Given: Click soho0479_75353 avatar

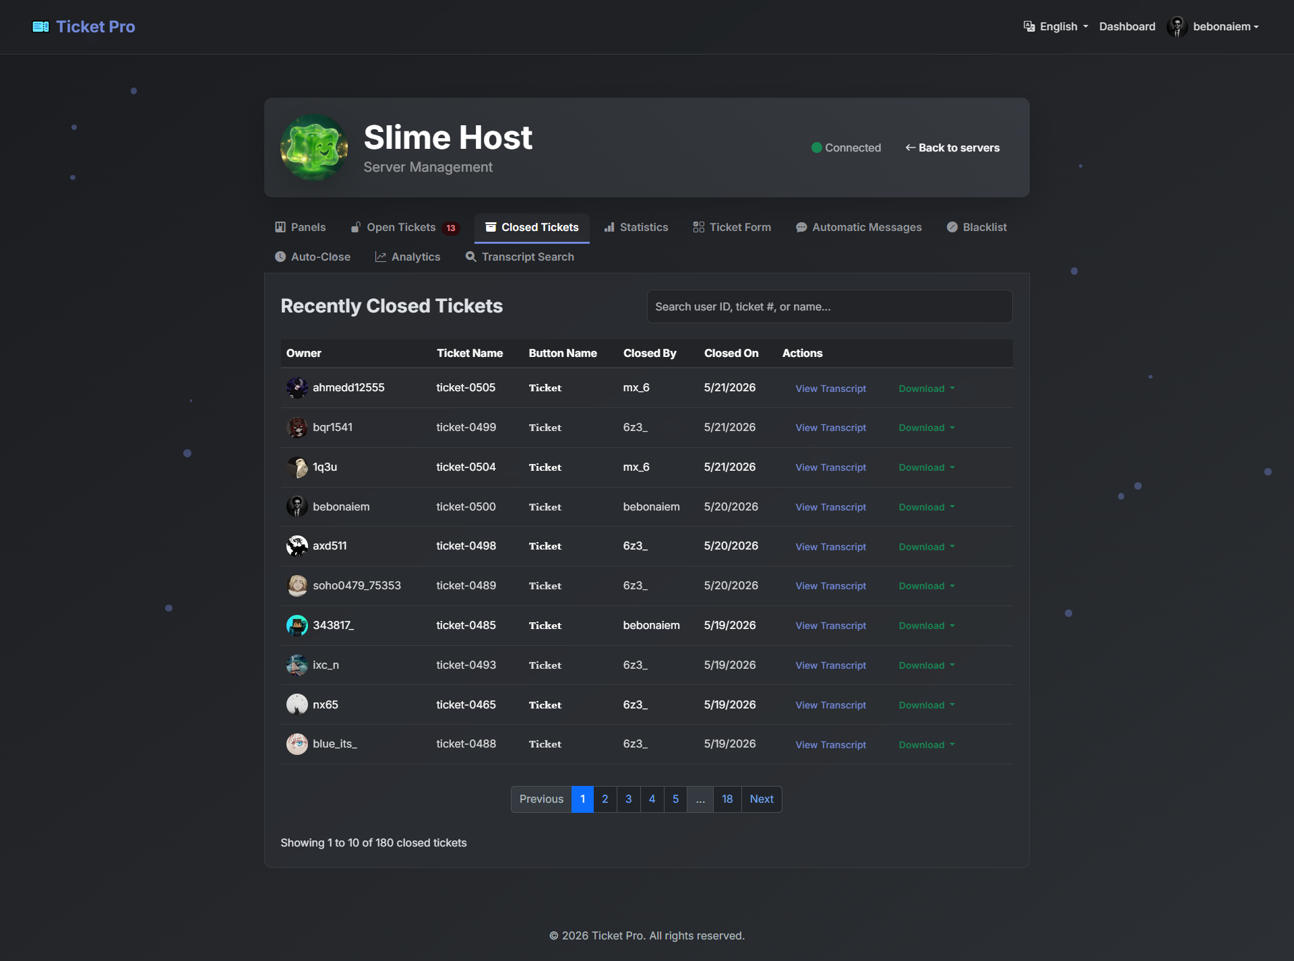Looking at the screenshot, I should click(x=297, y=586).
